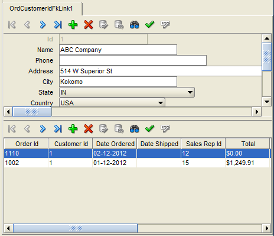Delete order with red X icon

pyautogui.click(x=88, y=129)
